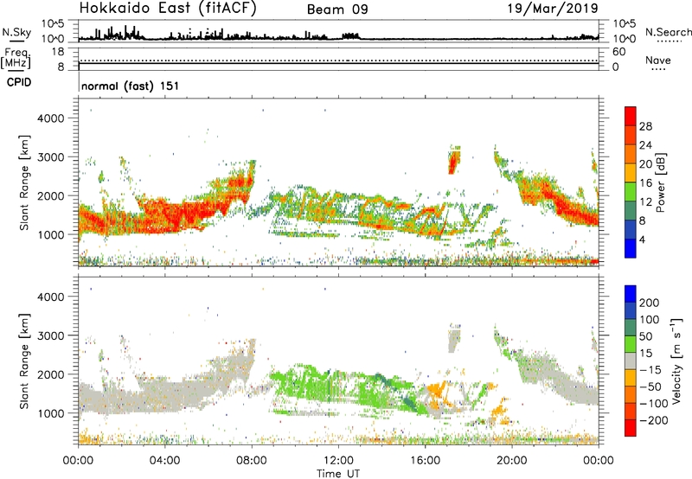
Task: Click the "3000" range tick of the power panel
Action: (51, 157)
